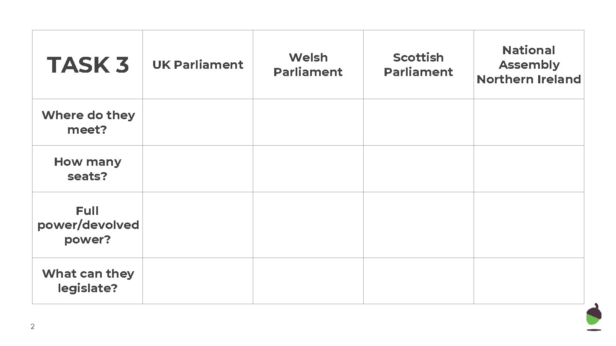Select Scottish Parliament power type empty cell
Image resolution: width=616 pixels, height=346 pixels.
418,225
